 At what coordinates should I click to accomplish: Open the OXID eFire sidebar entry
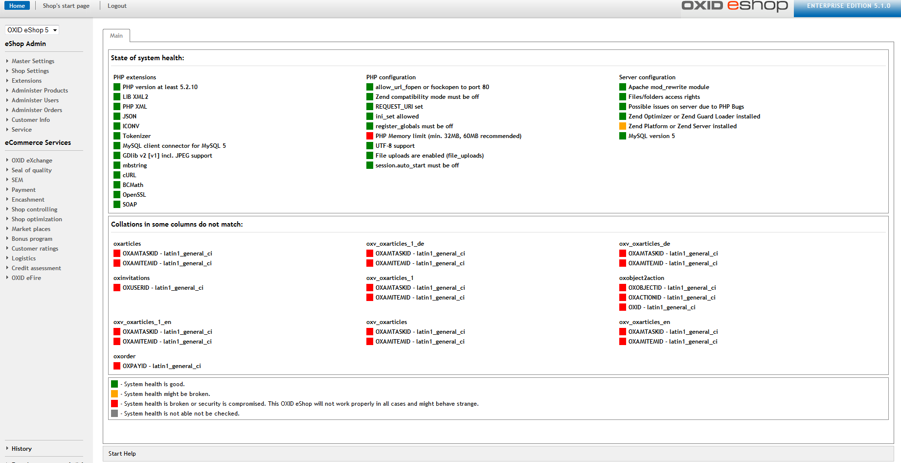(26, 278)
